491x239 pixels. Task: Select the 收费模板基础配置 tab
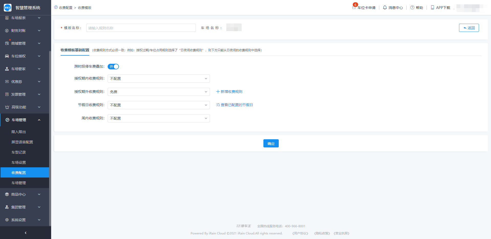pos(75,50)
